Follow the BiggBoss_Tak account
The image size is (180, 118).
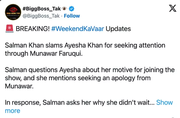[x=72, y=16]
